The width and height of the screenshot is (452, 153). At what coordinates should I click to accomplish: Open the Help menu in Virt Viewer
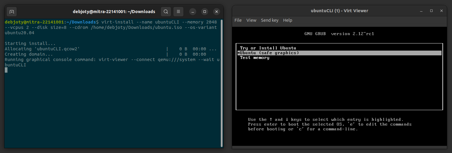288,20
